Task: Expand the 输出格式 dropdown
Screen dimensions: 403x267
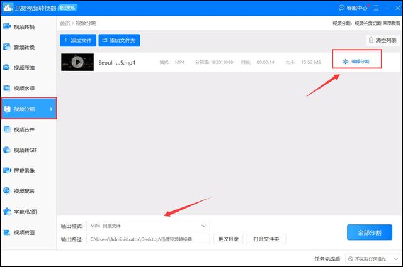Action: (x=148, y=226)
